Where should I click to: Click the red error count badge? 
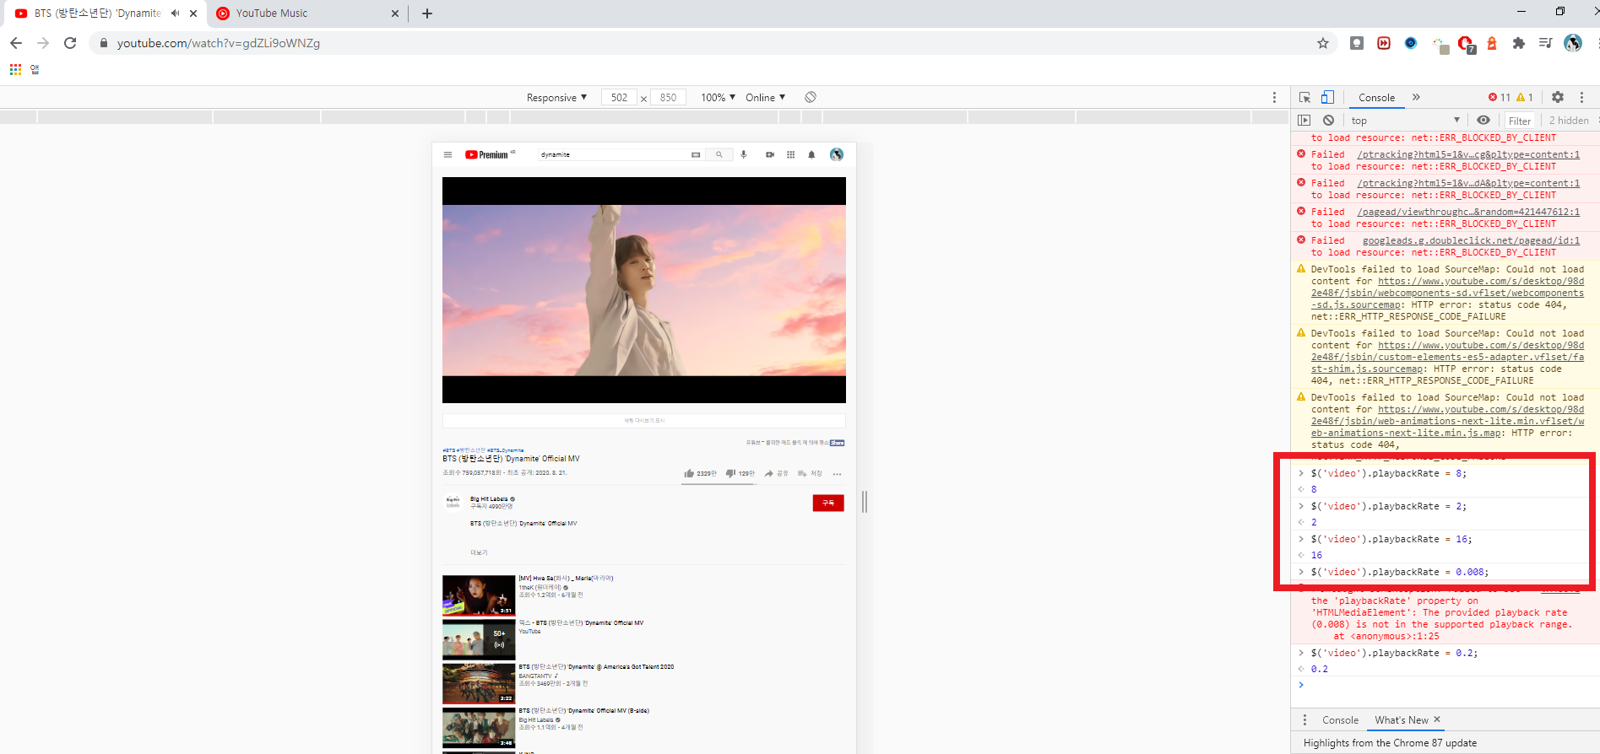tap(1500, 97)
